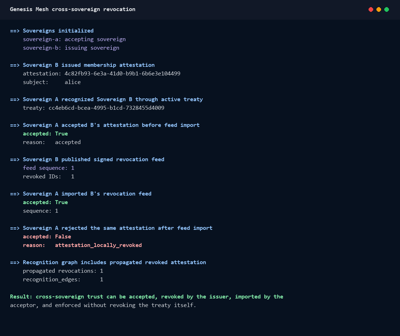Click the subject value "alice"
The width and height of the screenshot is (400, 336).
(73, 82)
